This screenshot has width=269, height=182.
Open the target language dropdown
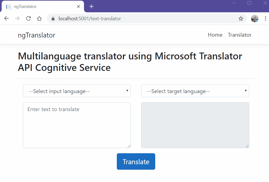tap(195, 91)
